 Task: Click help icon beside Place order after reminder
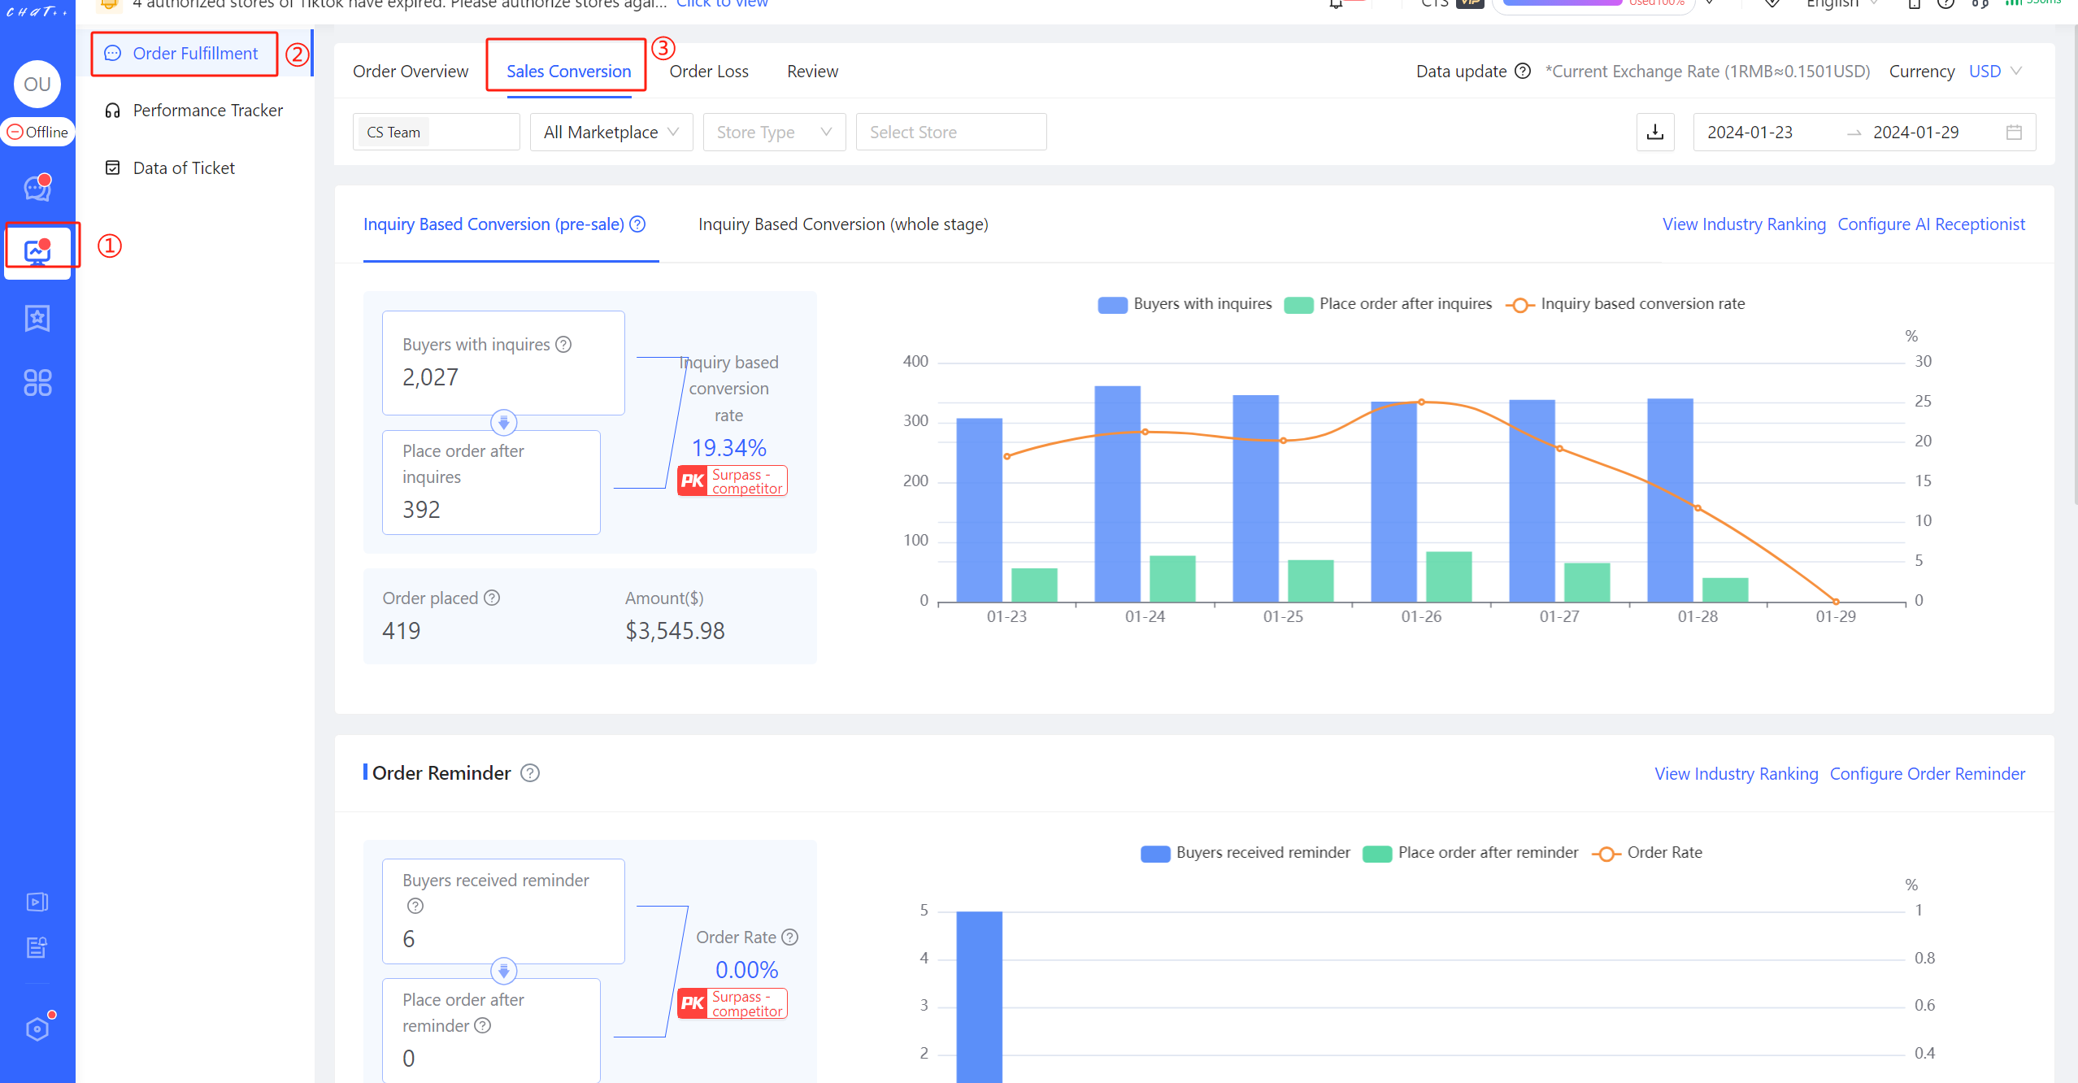pyautogui.click(x=483, y=1025)
